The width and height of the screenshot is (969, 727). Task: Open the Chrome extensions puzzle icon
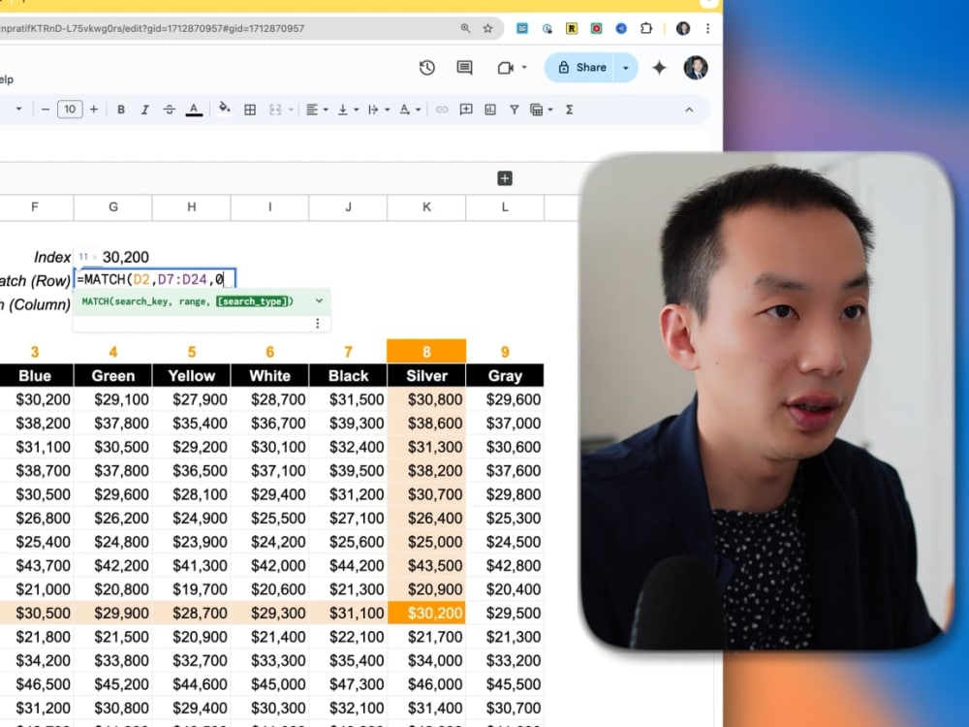point(645,28)
